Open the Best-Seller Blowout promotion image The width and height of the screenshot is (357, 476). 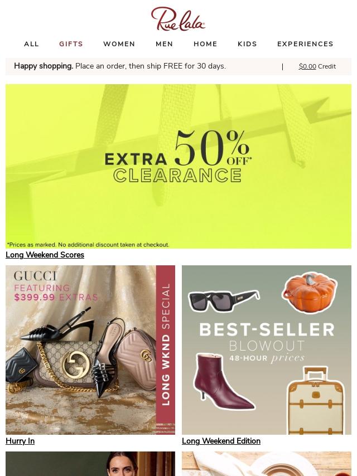(267, 350)
